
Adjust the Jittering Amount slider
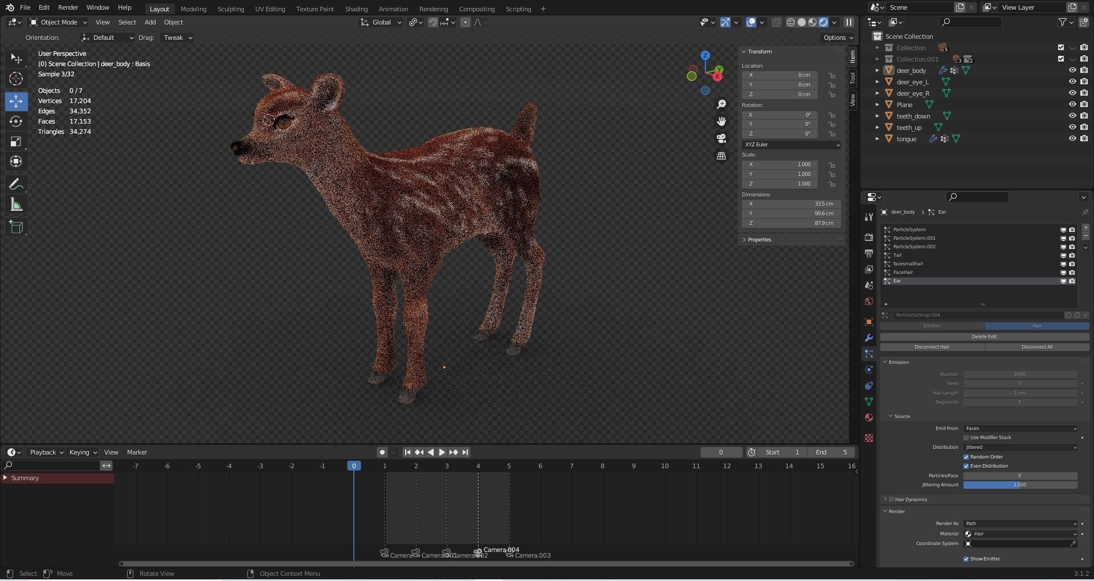click(1020, 485)
